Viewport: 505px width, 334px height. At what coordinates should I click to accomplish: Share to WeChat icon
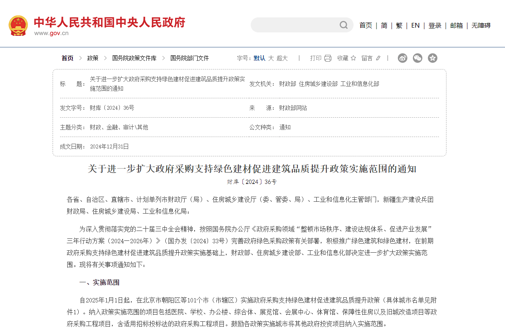(x=418, y=58)
